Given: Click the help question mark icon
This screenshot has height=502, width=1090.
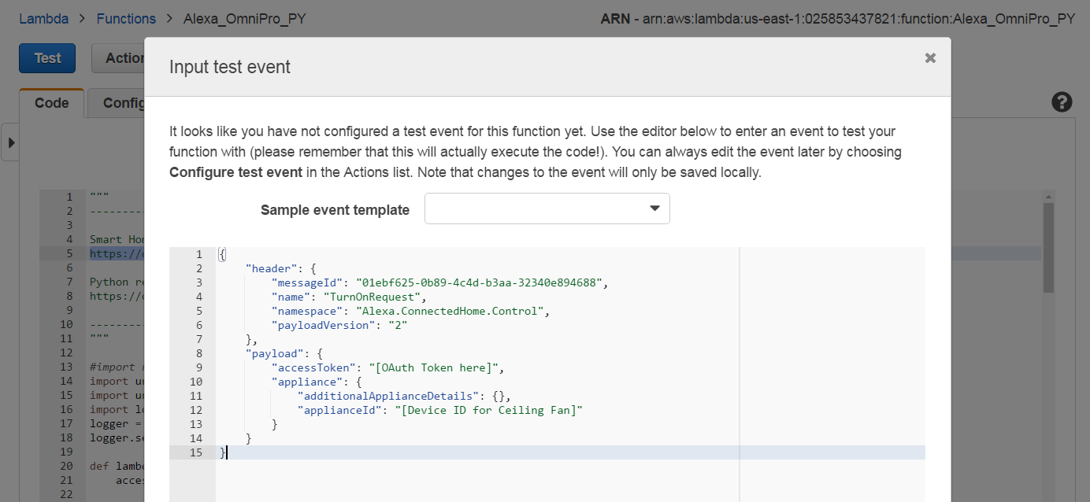Looking at the screenshot, I should coord(1062,102).
